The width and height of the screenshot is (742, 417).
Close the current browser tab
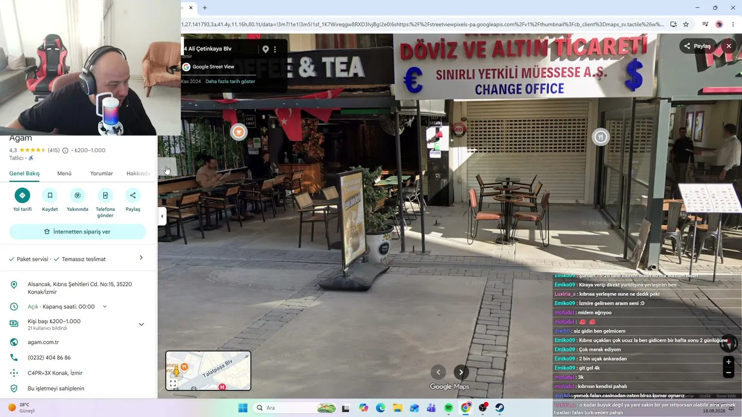191,8
